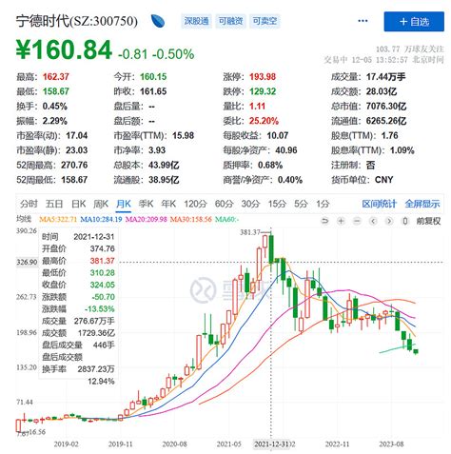Click the 可融资 tag
This screenshot has width=451, height=454.
[x=230, y=21]
